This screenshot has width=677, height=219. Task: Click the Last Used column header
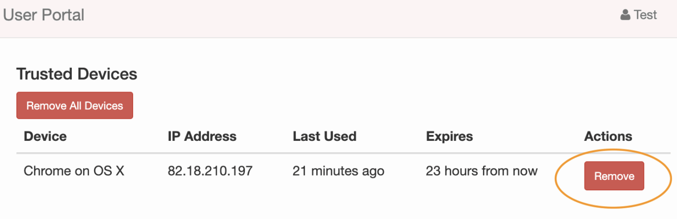tap(325, 136)
